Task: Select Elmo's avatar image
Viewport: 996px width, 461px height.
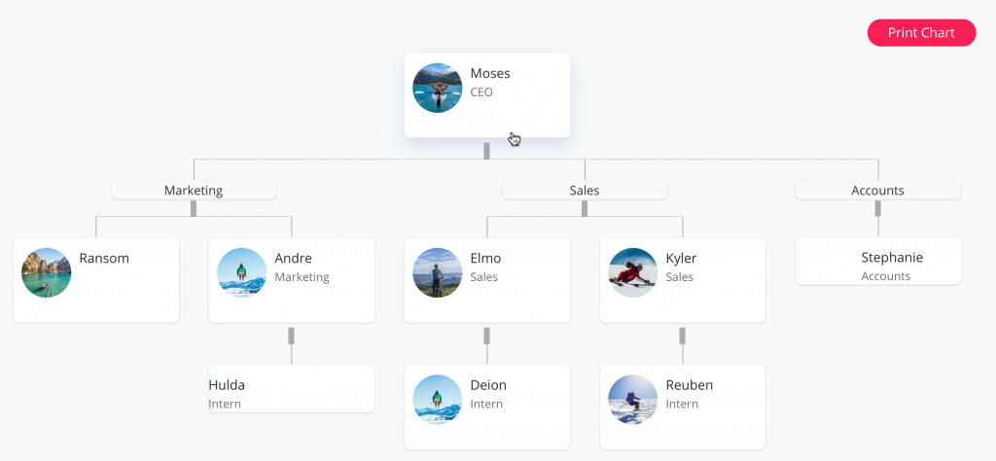Action: 438,272
